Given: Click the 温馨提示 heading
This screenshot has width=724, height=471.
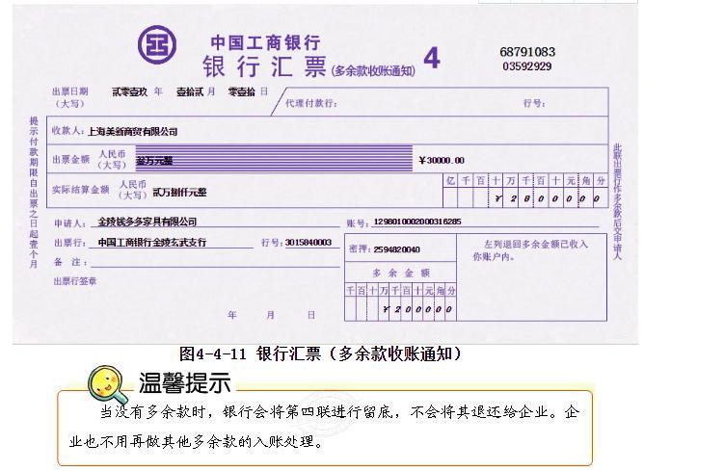Looking at the screenshot, I should [x=185, y=383].
